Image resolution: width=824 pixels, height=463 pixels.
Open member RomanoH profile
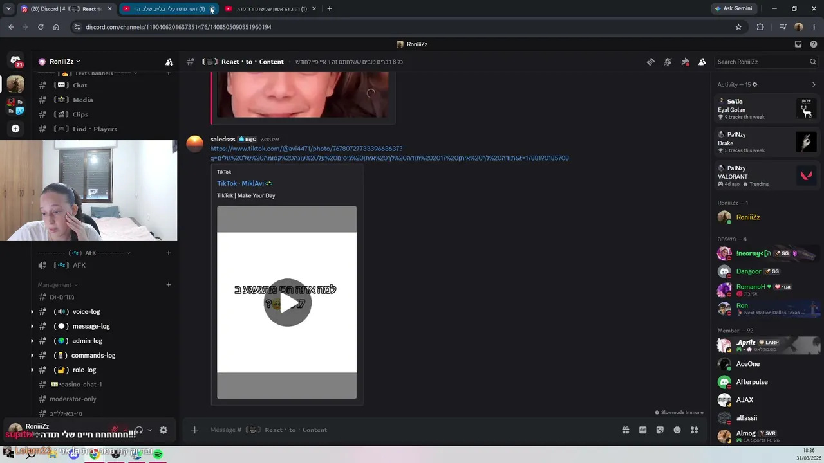tap(767, 289)
